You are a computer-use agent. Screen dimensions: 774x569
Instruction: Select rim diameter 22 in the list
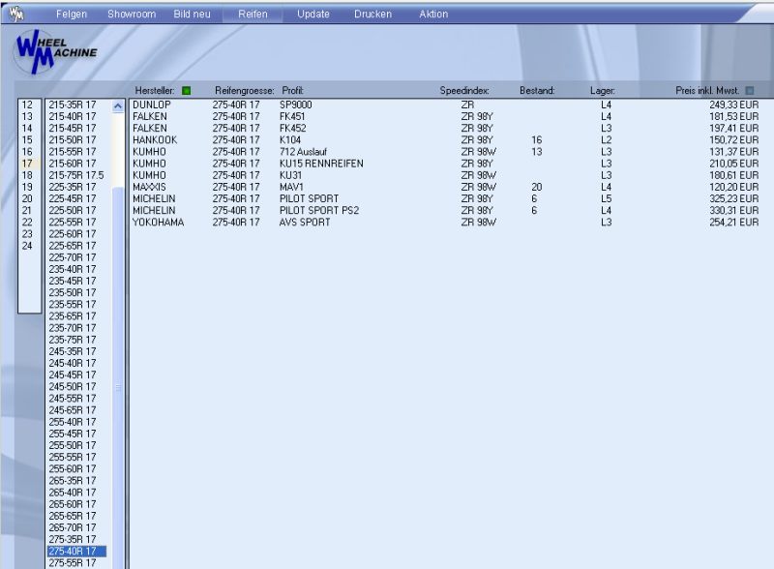point(29,223)
